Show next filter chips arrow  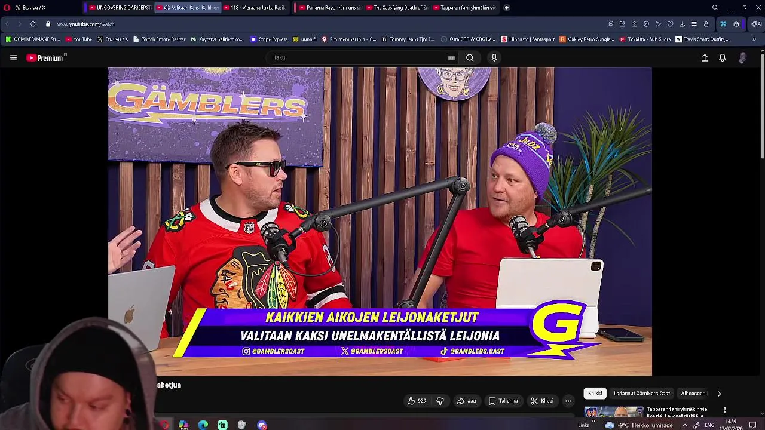coord(719,394)
